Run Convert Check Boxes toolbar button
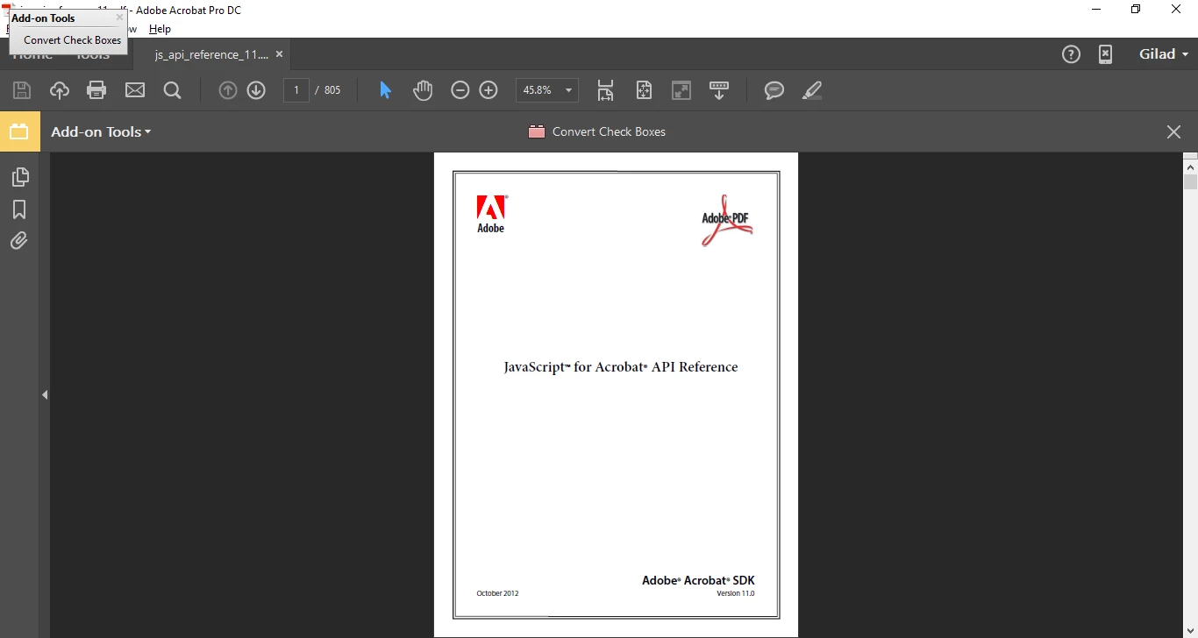 [597, 131]
